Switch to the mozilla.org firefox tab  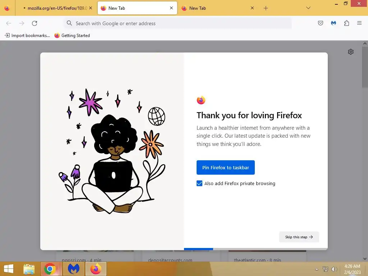pyautogui.click(x=55, y=8)
